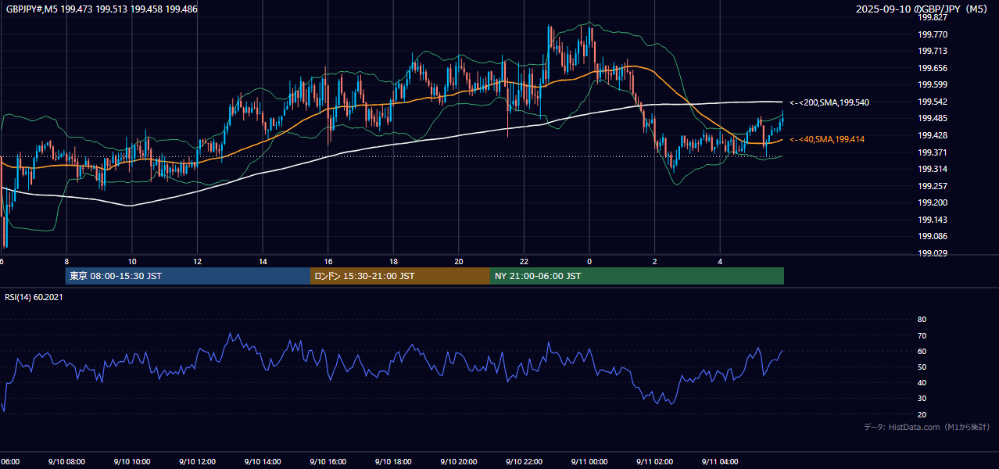Viewport: 999px width, 469px height.
Task: Click the 9/10 14:00 date axis label
Action: (x=263, y=462)
